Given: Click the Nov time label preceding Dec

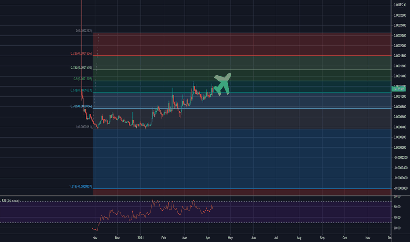Looking at the screenshot, I should pos(95,238).
